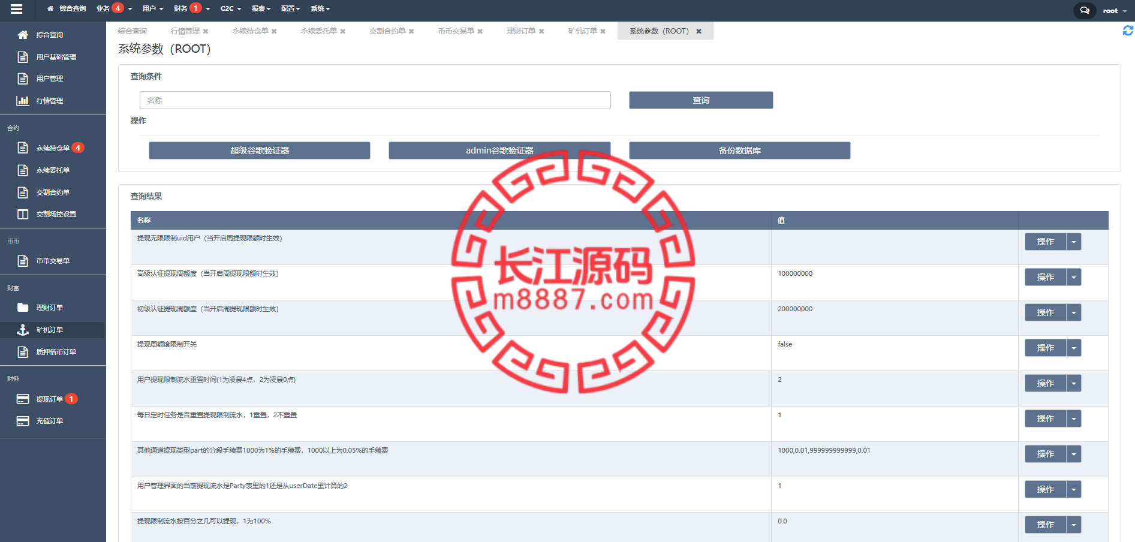Screen dimensions: 1135x542
Task: Open 永续委托单 in the sidebar
Action: coord(53,170)
